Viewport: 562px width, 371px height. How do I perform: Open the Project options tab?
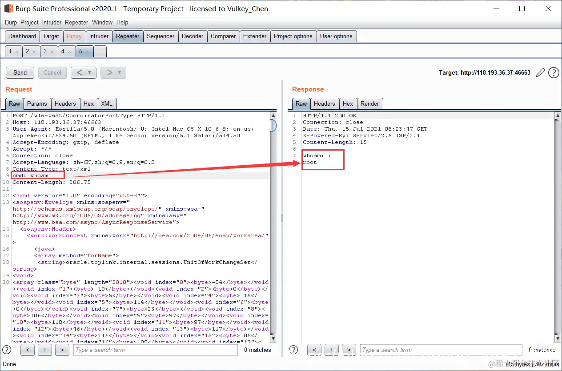coord(293,36)
